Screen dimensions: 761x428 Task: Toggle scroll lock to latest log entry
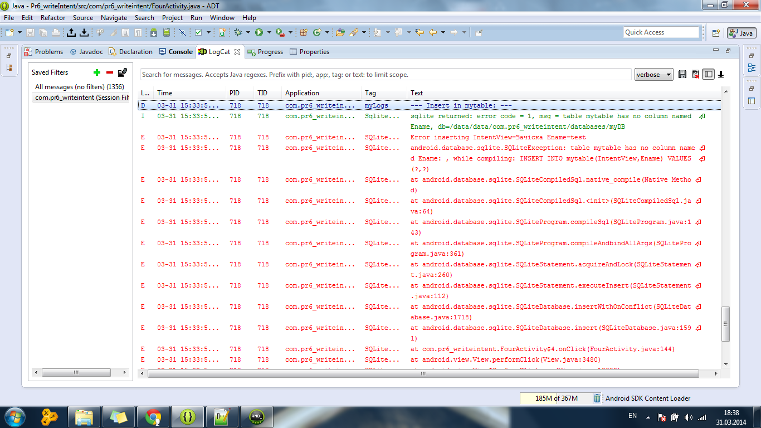(x=721, y=75)
